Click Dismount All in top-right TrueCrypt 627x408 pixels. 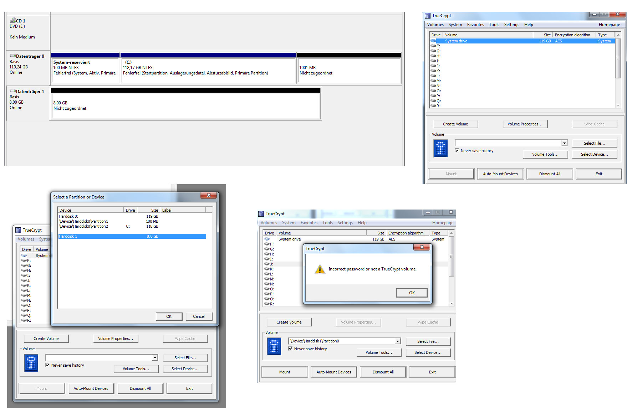pos(549,174)
